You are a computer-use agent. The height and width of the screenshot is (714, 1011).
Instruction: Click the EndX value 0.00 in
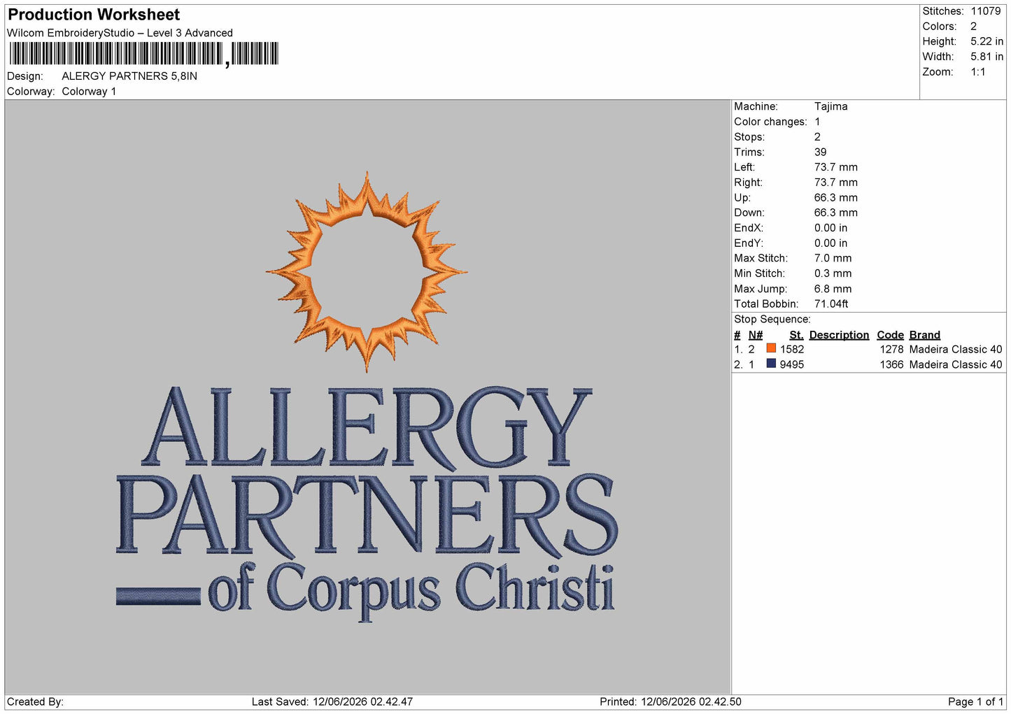click(830, 228)
